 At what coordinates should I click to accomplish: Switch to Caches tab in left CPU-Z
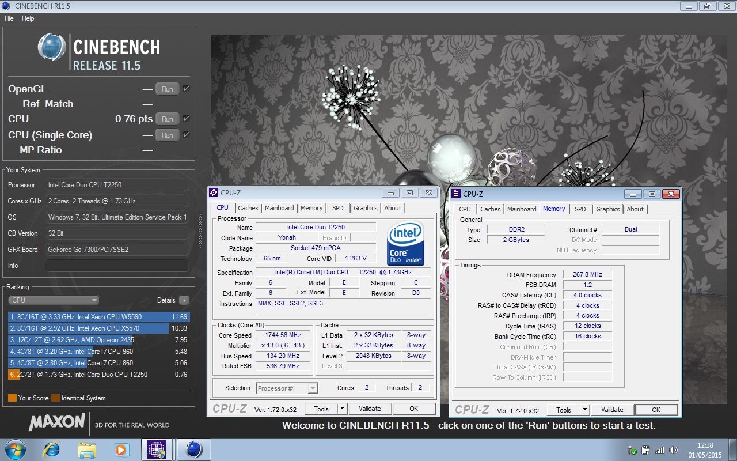point(248,208)
